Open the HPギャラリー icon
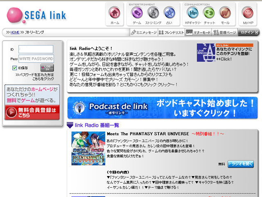 (x=193, y=13)
